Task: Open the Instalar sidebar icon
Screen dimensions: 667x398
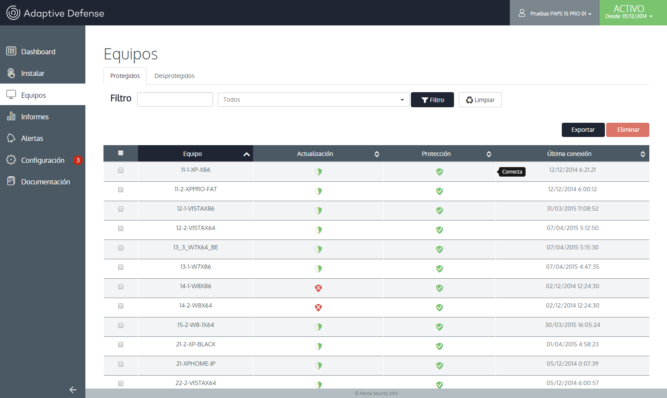Action: click(x=11, y=73)
